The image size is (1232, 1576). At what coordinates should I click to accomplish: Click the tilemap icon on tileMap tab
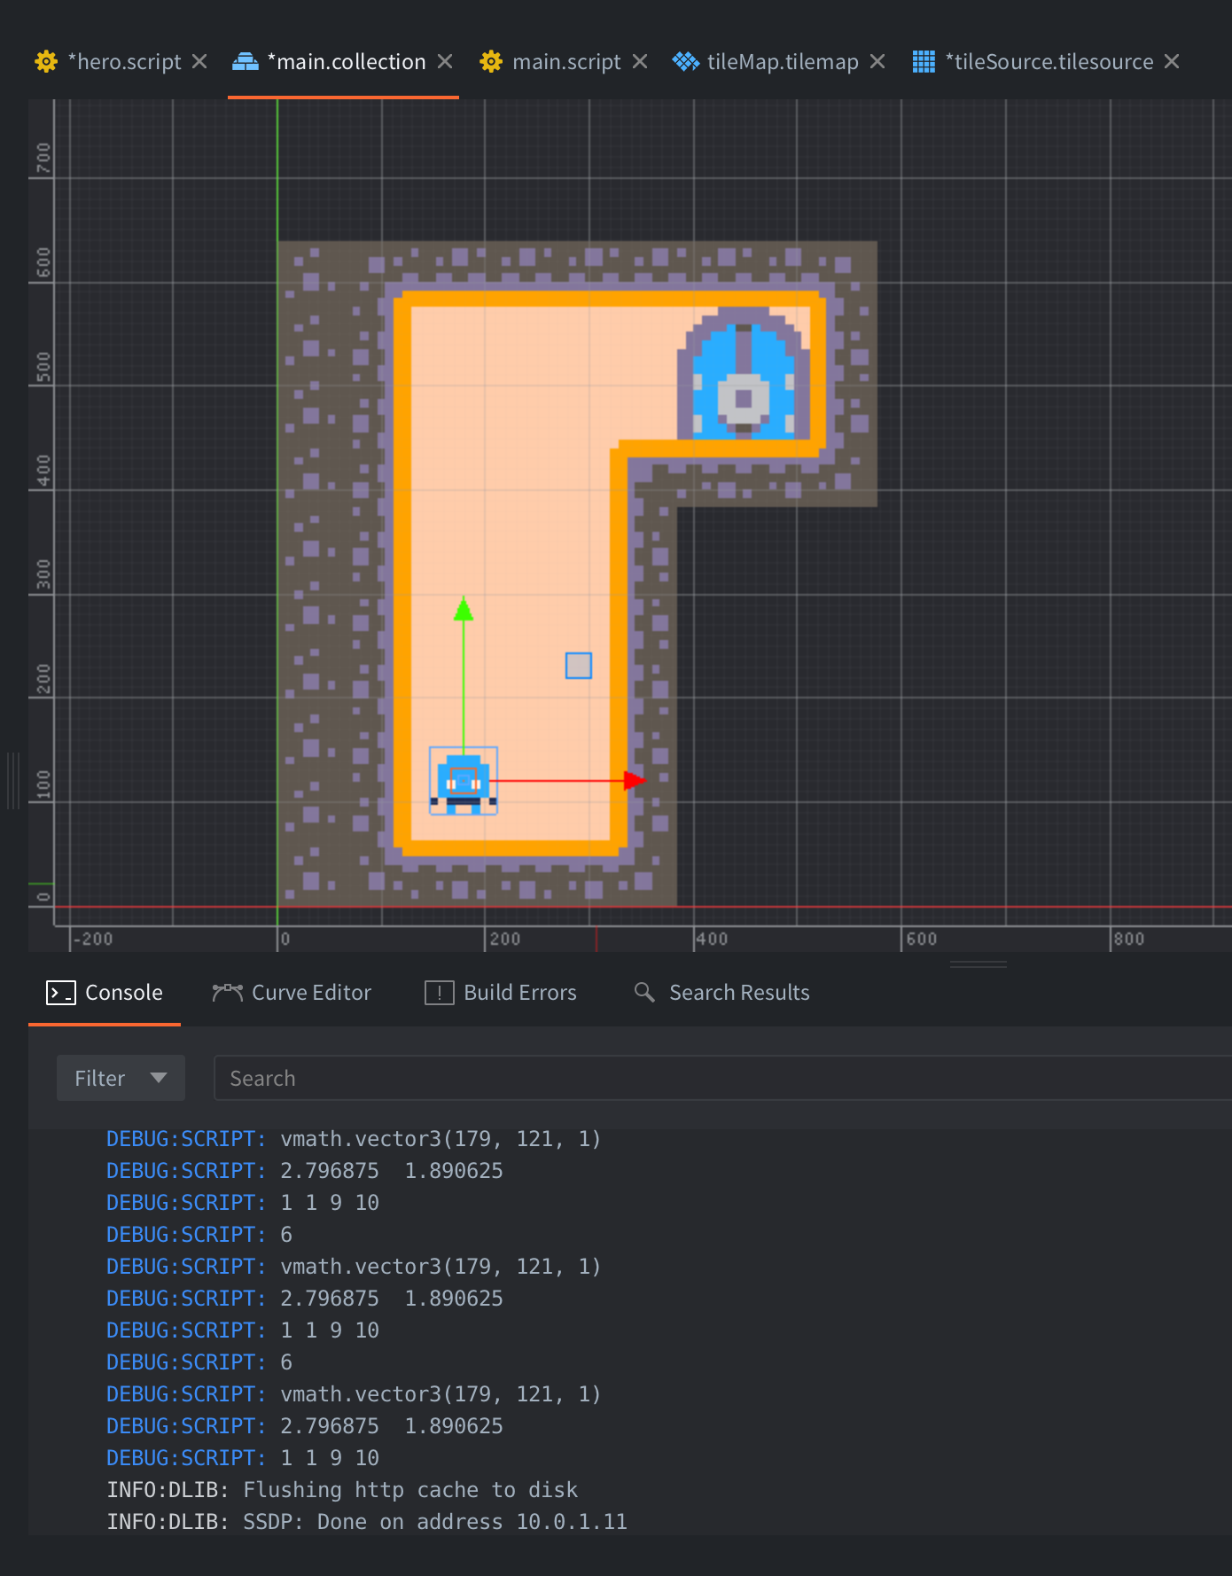(685, 62)
